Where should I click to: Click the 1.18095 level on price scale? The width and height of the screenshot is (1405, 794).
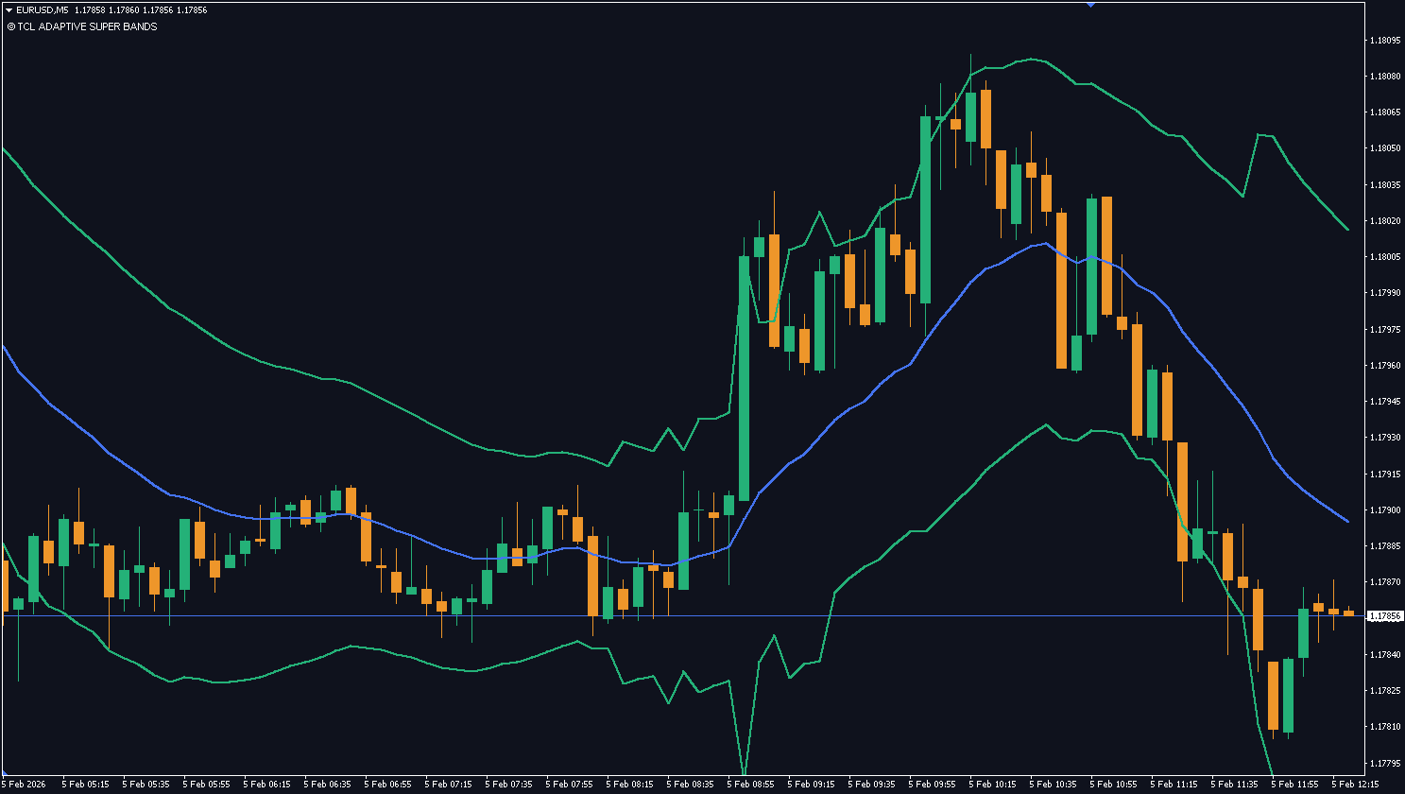point(1384,41)
